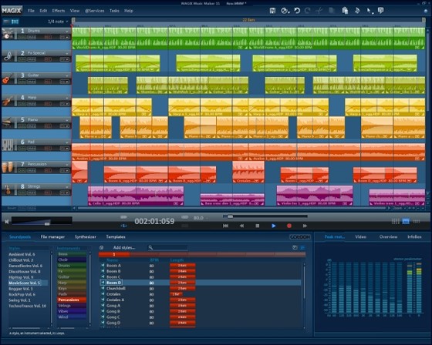Select the Boom D loop row

201,283
